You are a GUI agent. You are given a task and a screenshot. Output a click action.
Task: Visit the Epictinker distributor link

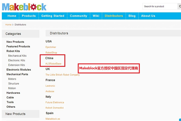point(51,47)
